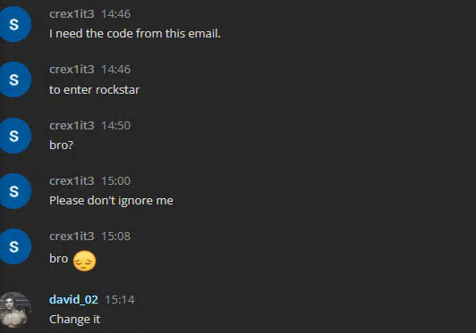Open the david_02 username link
The width and height of the screenshot is (476, 333).
coord(73,299)
